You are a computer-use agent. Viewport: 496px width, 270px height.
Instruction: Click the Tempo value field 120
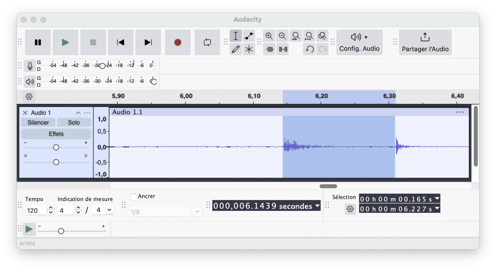coord(36,210)
